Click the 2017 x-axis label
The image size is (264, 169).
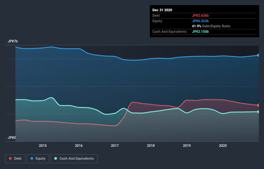(x=115, y=146)
